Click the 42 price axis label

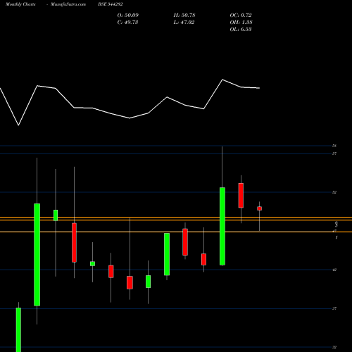[x=334, y=270]
